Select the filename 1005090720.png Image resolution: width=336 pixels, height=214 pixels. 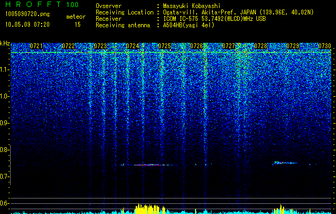27,14
